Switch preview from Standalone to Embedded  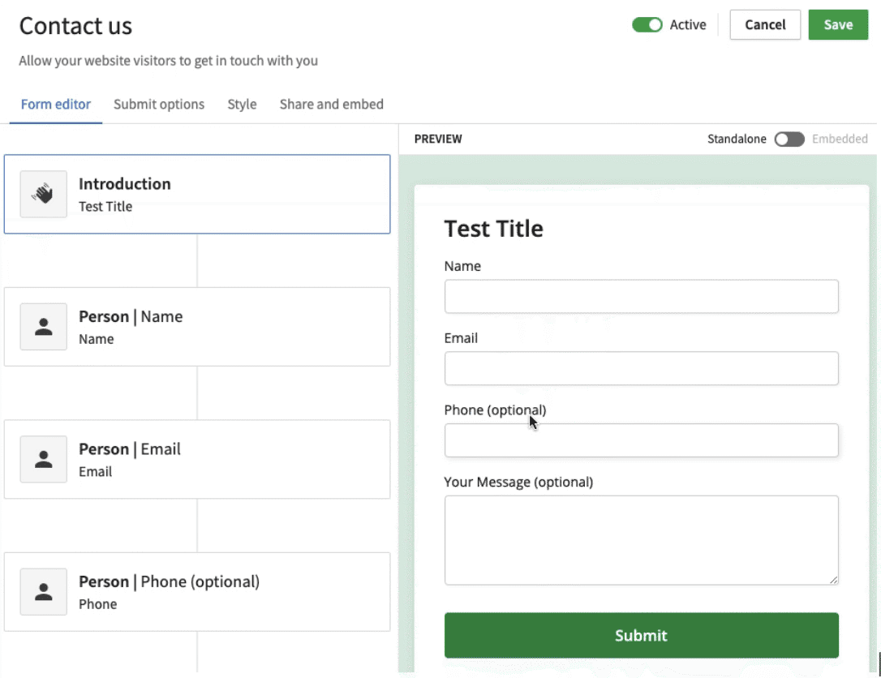789,139
